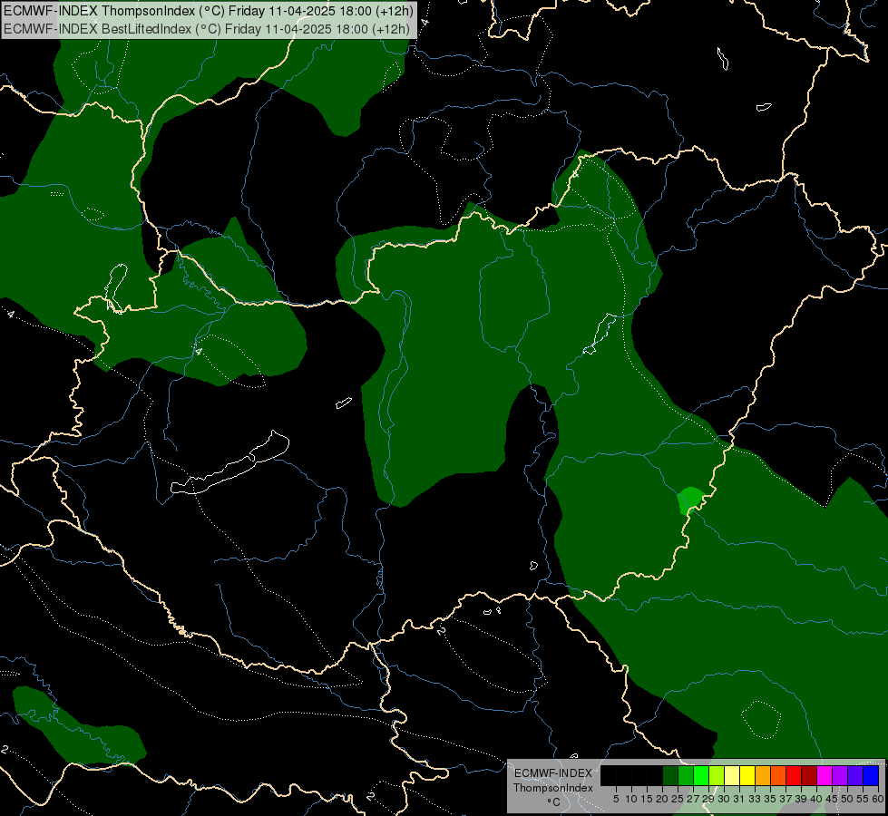Click legend tick label '60'
Viewport: 888px width, 816px height.
[877, 799]
